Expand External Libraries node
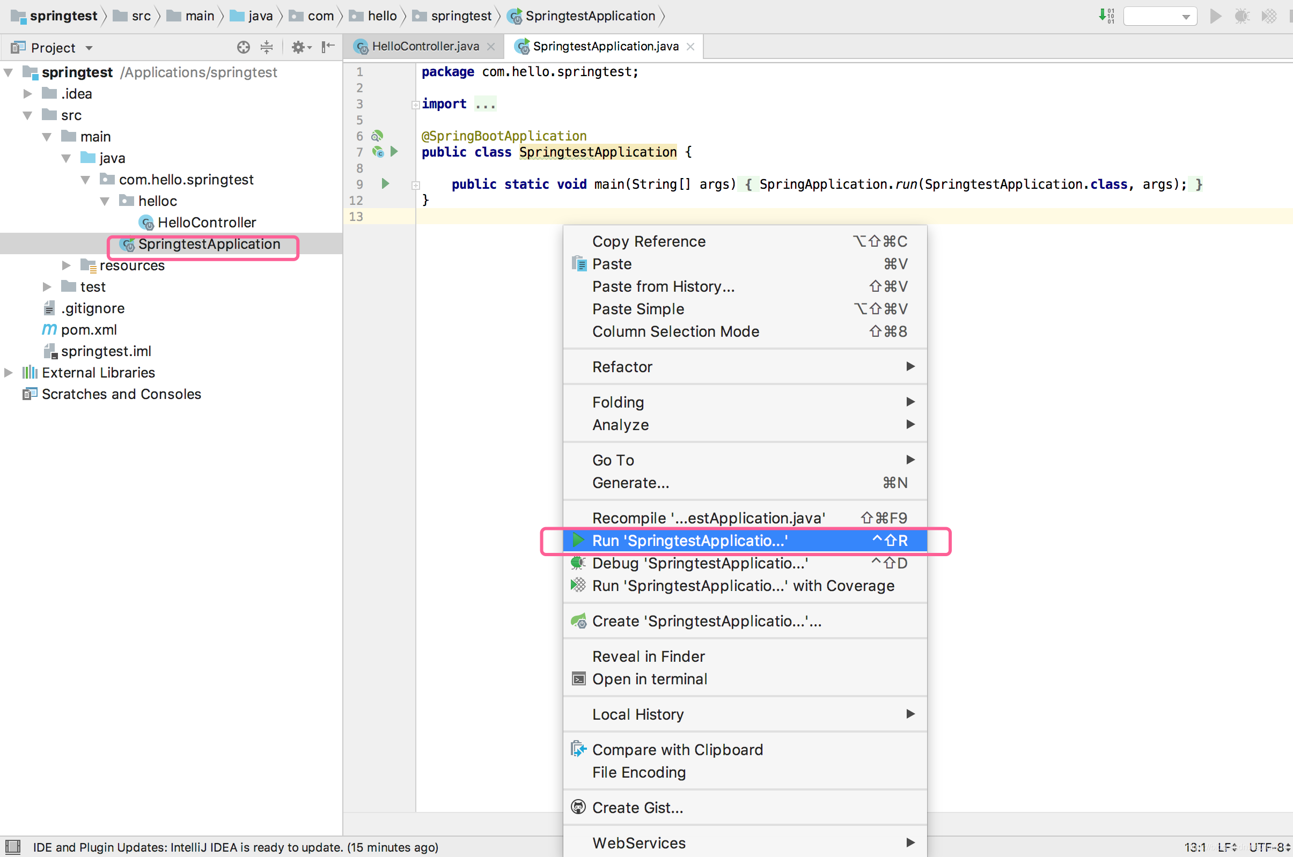Viewport: 1293px width, 857px height. 9,373
